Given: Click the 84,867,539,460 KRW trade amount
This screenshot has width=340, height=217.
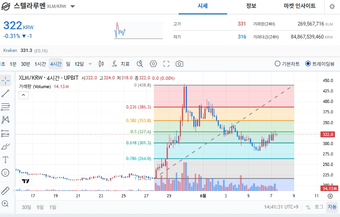Looking at the screenshot, I should (x=312, y=37).
